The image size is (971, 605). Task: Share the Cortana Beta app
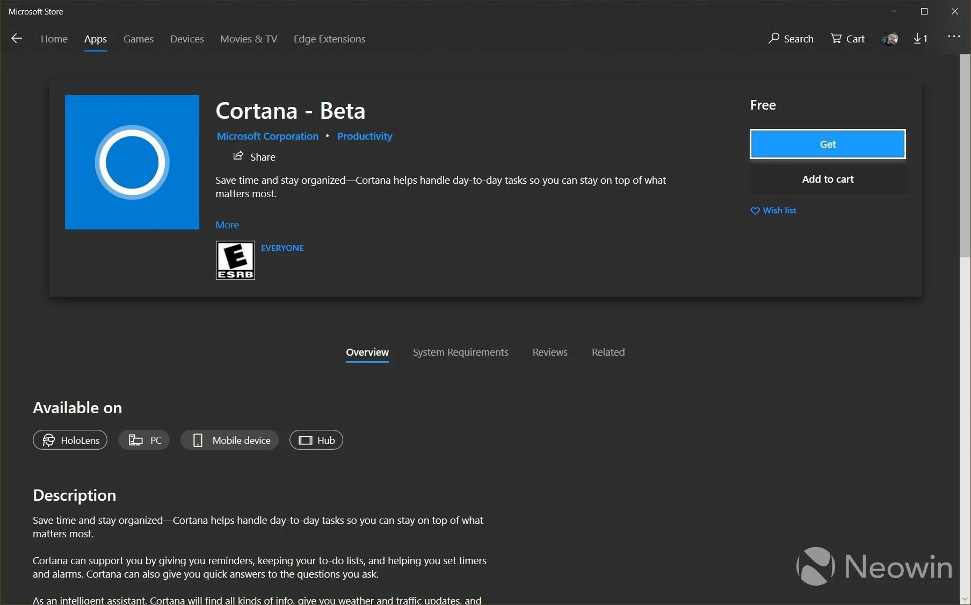point(254,157)
